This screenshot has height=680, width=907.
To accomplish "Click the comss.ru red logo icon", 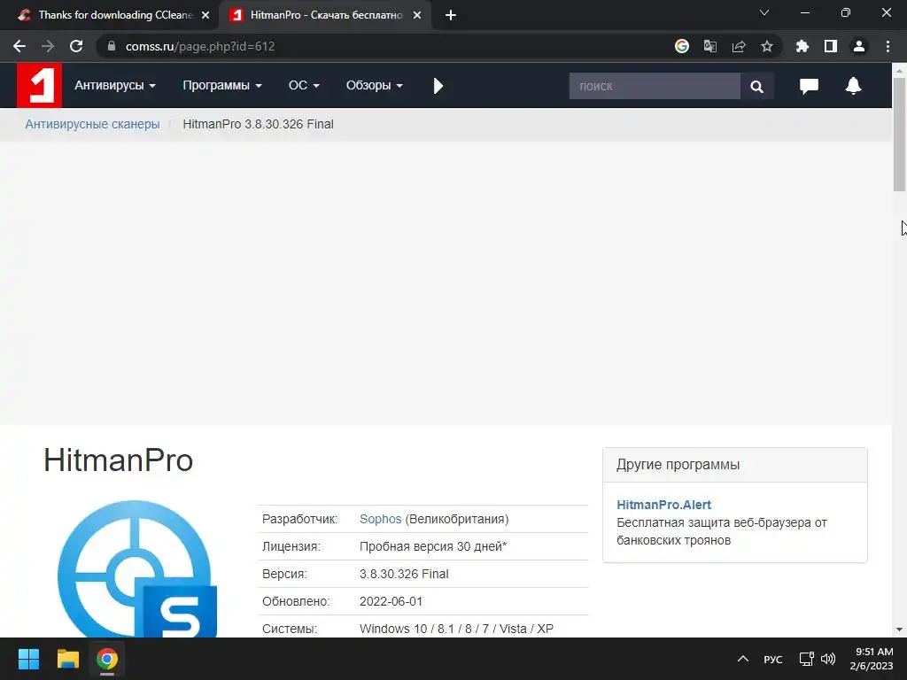I will (39, 86).
